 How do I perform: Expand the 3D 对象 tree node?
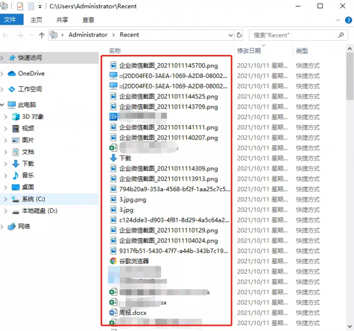[x=6, y=117]
